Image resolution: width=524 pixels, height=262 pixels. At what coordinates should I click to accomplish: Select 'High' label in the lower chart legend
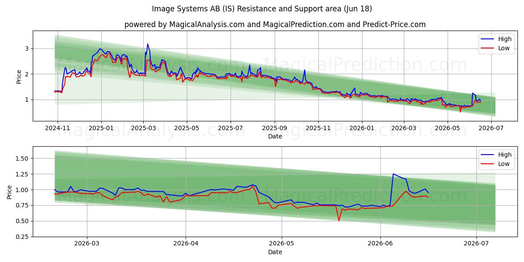tap(505, 155)
